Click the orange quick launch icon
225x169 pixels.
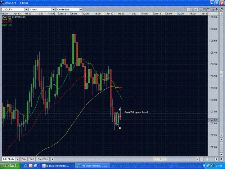31,166
